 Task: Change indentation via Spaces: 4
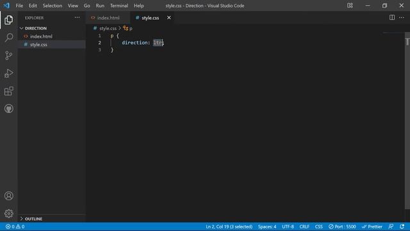(x=267, y=227)
